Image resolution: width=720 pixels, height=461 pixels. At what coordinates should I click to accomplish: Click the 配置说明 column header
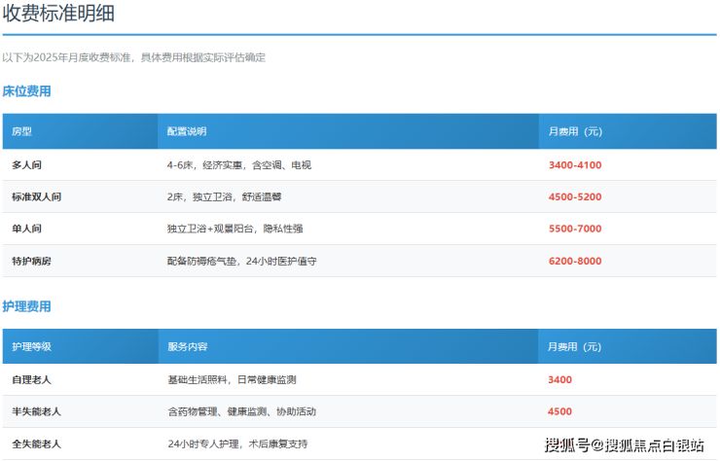[x=186, y=131]
